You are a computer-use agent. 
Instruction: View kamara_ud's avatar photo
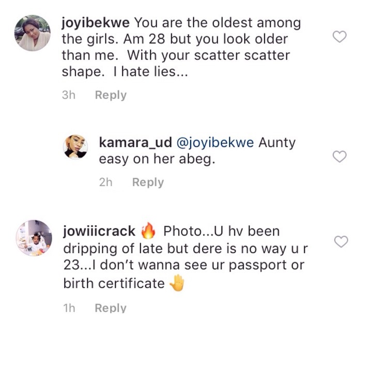(75, 147)
